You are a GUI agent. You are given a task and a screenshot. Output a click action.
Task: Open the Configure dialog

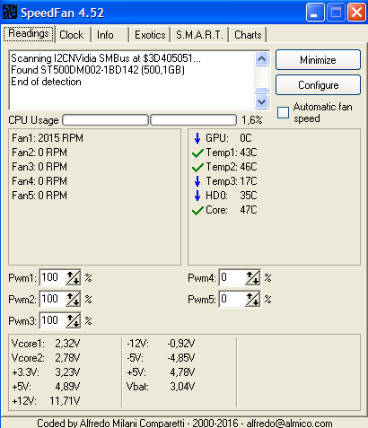pyautogui.click(x=318, y=85)
